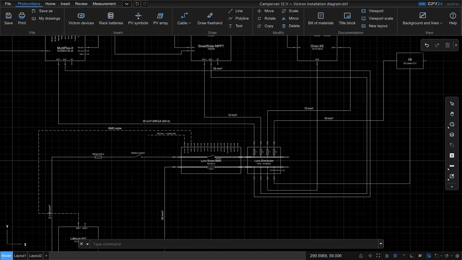This screenshot has height=260, width=462.
Task: Switch to the Insert ribbon tab
Action: tap(65, 4)
